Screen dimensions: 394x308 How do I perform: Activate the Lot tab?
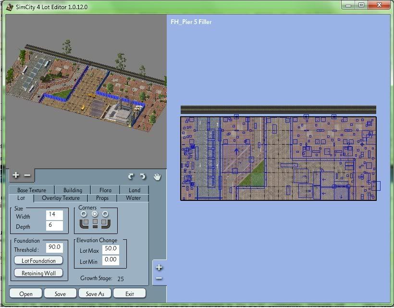21,198
